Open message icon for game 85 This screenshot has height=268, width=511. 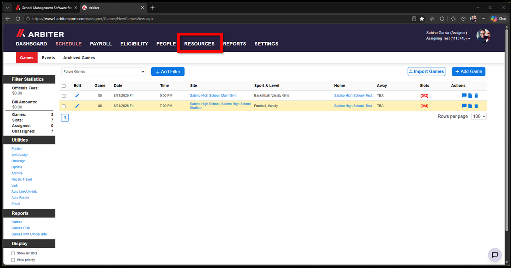(x=464, y=96)
